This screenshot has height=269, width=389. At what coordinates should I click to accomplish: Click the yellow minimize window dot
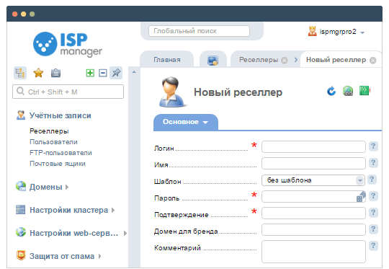click(x=24, y=14)
